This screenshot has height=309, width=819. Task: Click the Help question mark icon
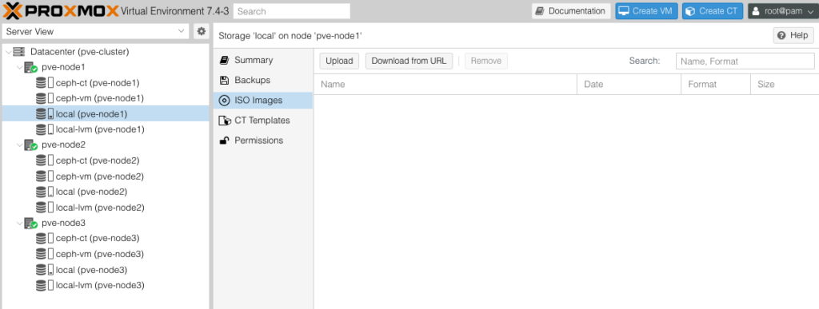click(781, 35)
